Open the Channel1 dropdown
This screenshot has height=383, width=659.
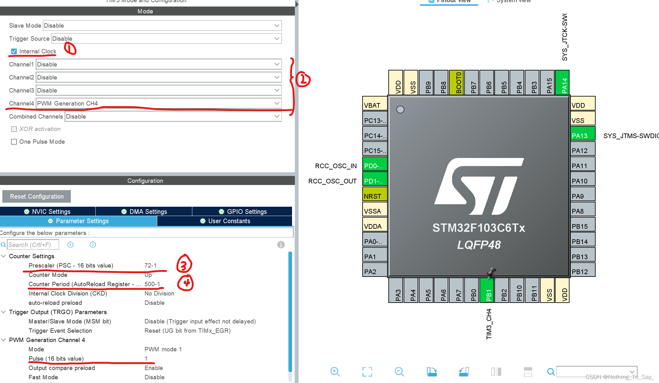(x=159, y=64)
